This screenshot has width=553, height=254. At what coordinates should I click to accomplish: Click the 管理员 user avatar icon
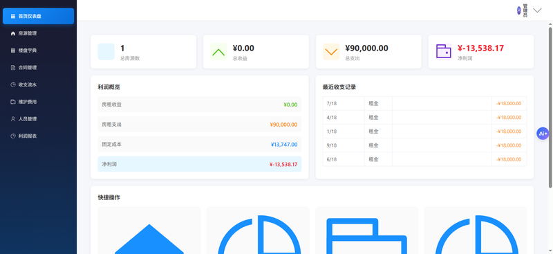[x=519, y=10]
